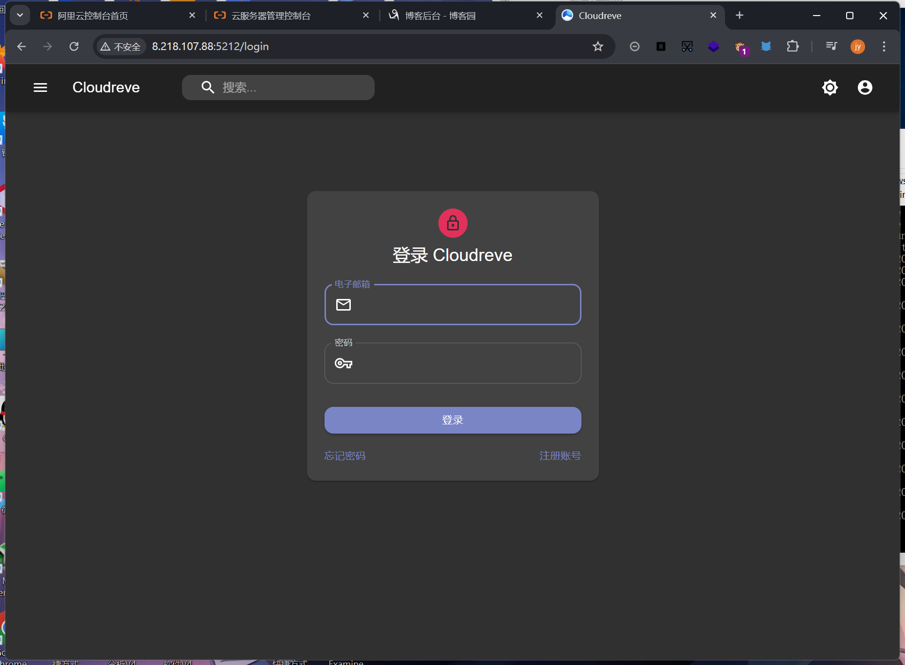Click the 登录 login button
The width and height of the screenshot is (905, 665).
(x=453, y=420)
